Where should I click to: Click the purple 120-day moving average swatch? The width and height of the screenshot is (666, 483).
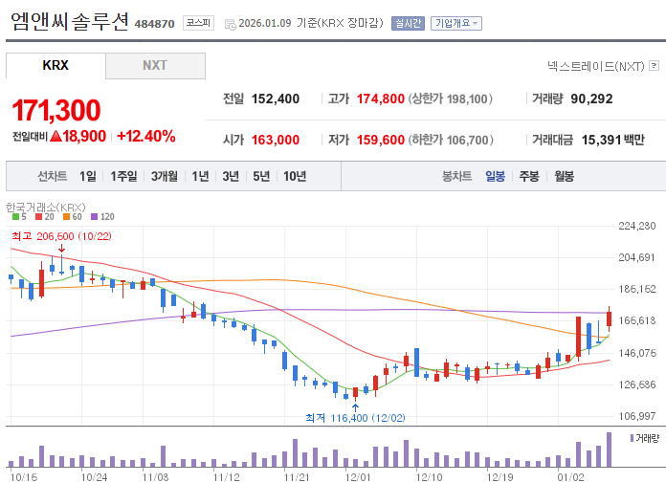(95, 217)
